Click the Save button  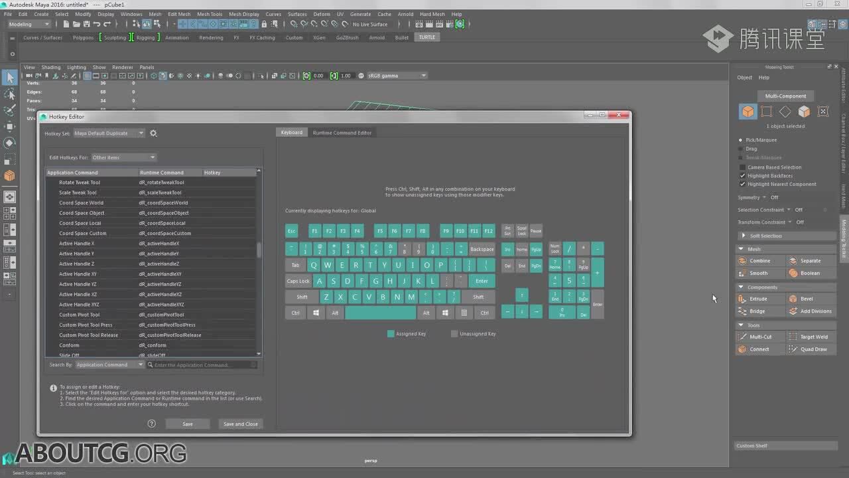188,424
